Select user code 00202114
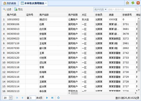The image size is (141, 101). coord(13,86)
